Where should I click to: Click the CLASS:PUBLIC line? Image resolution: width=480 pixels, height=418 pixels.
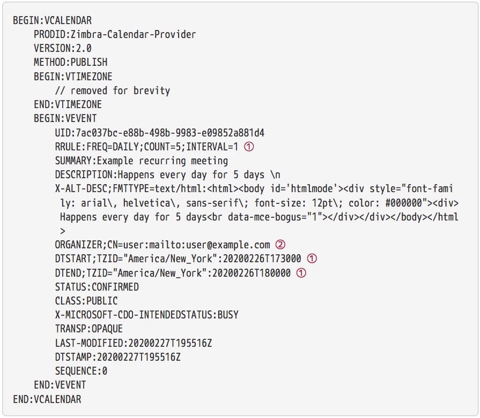tap(86, 301)
